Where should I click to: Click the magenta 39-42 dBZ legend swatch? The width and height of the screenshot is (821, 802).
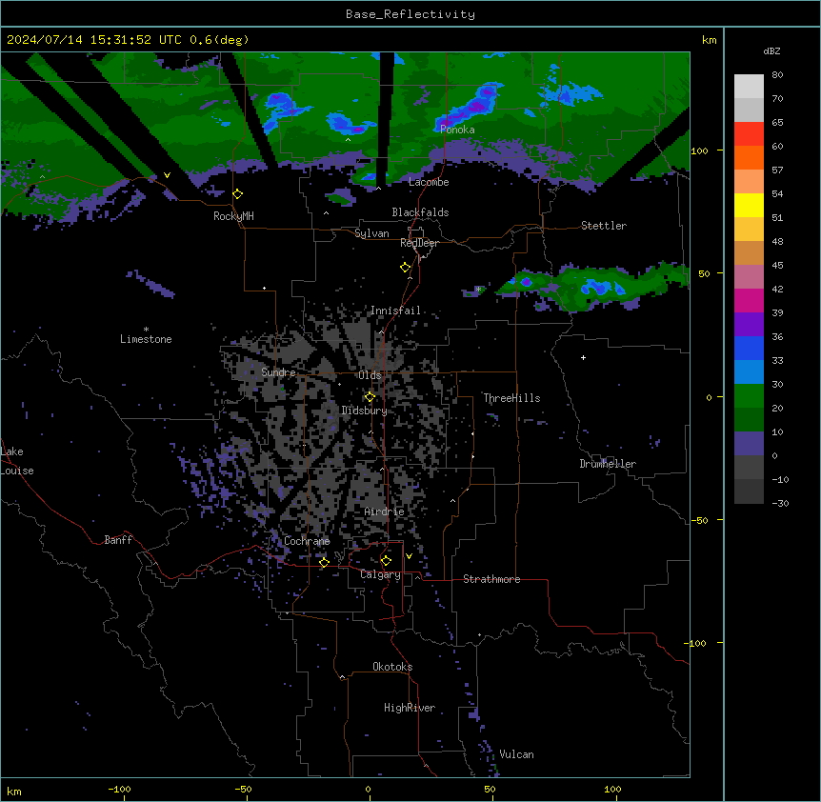pos(749,300)
